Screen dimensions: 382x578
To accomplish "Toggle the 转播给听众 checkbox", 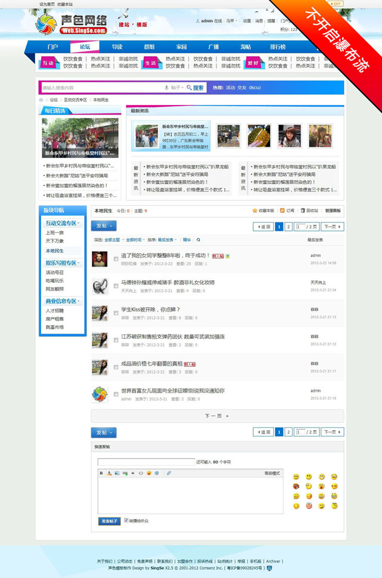I will pyautogui.click(x=126, y=521).
